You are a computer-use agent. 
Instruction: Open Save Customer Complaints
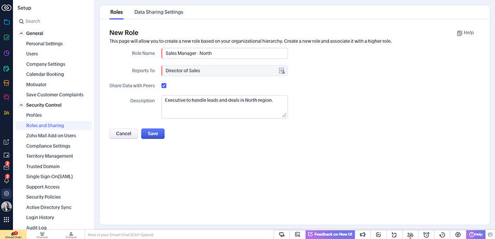pos(54,95)
